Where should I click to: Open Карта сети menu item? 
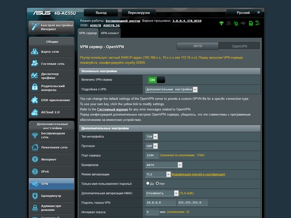51,51
